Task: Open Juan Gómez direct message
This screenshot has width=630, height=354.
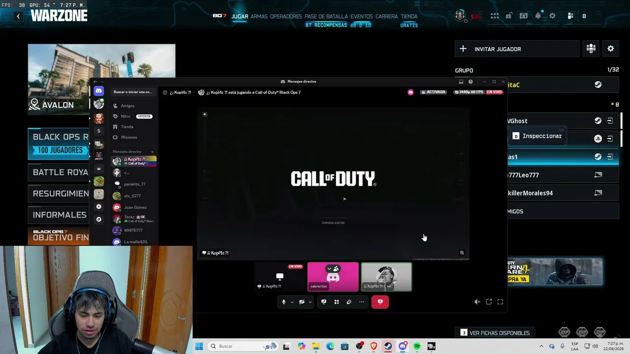Action: (x=134, y=207)
